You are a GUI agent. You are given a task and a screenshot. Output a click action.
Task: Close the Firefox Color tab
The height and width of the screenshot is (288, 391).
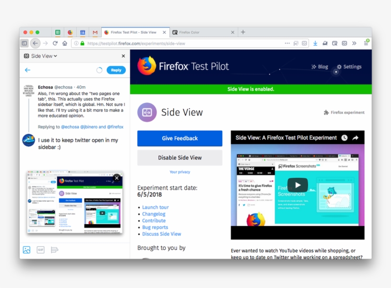233,32
